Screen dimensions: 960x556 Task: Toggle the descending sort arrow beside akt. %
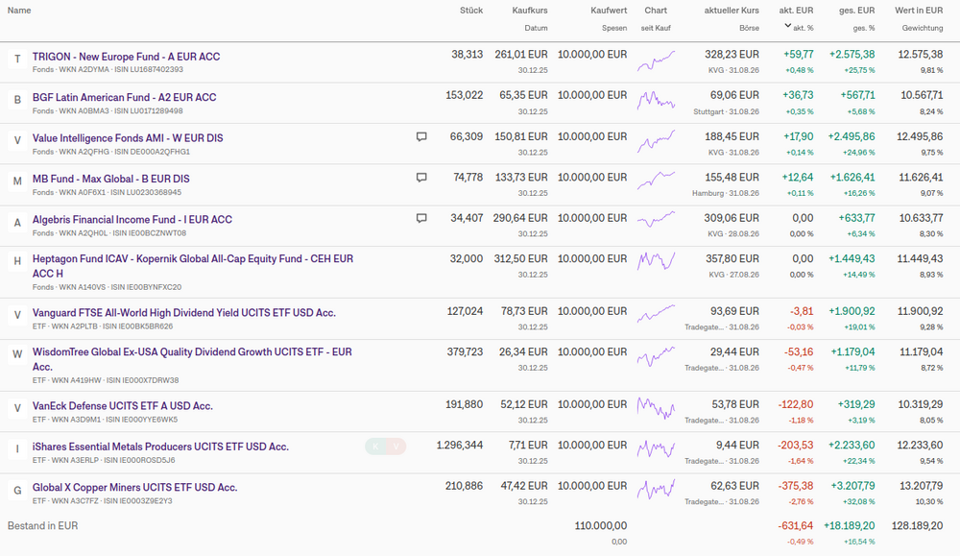pos(788,26)
